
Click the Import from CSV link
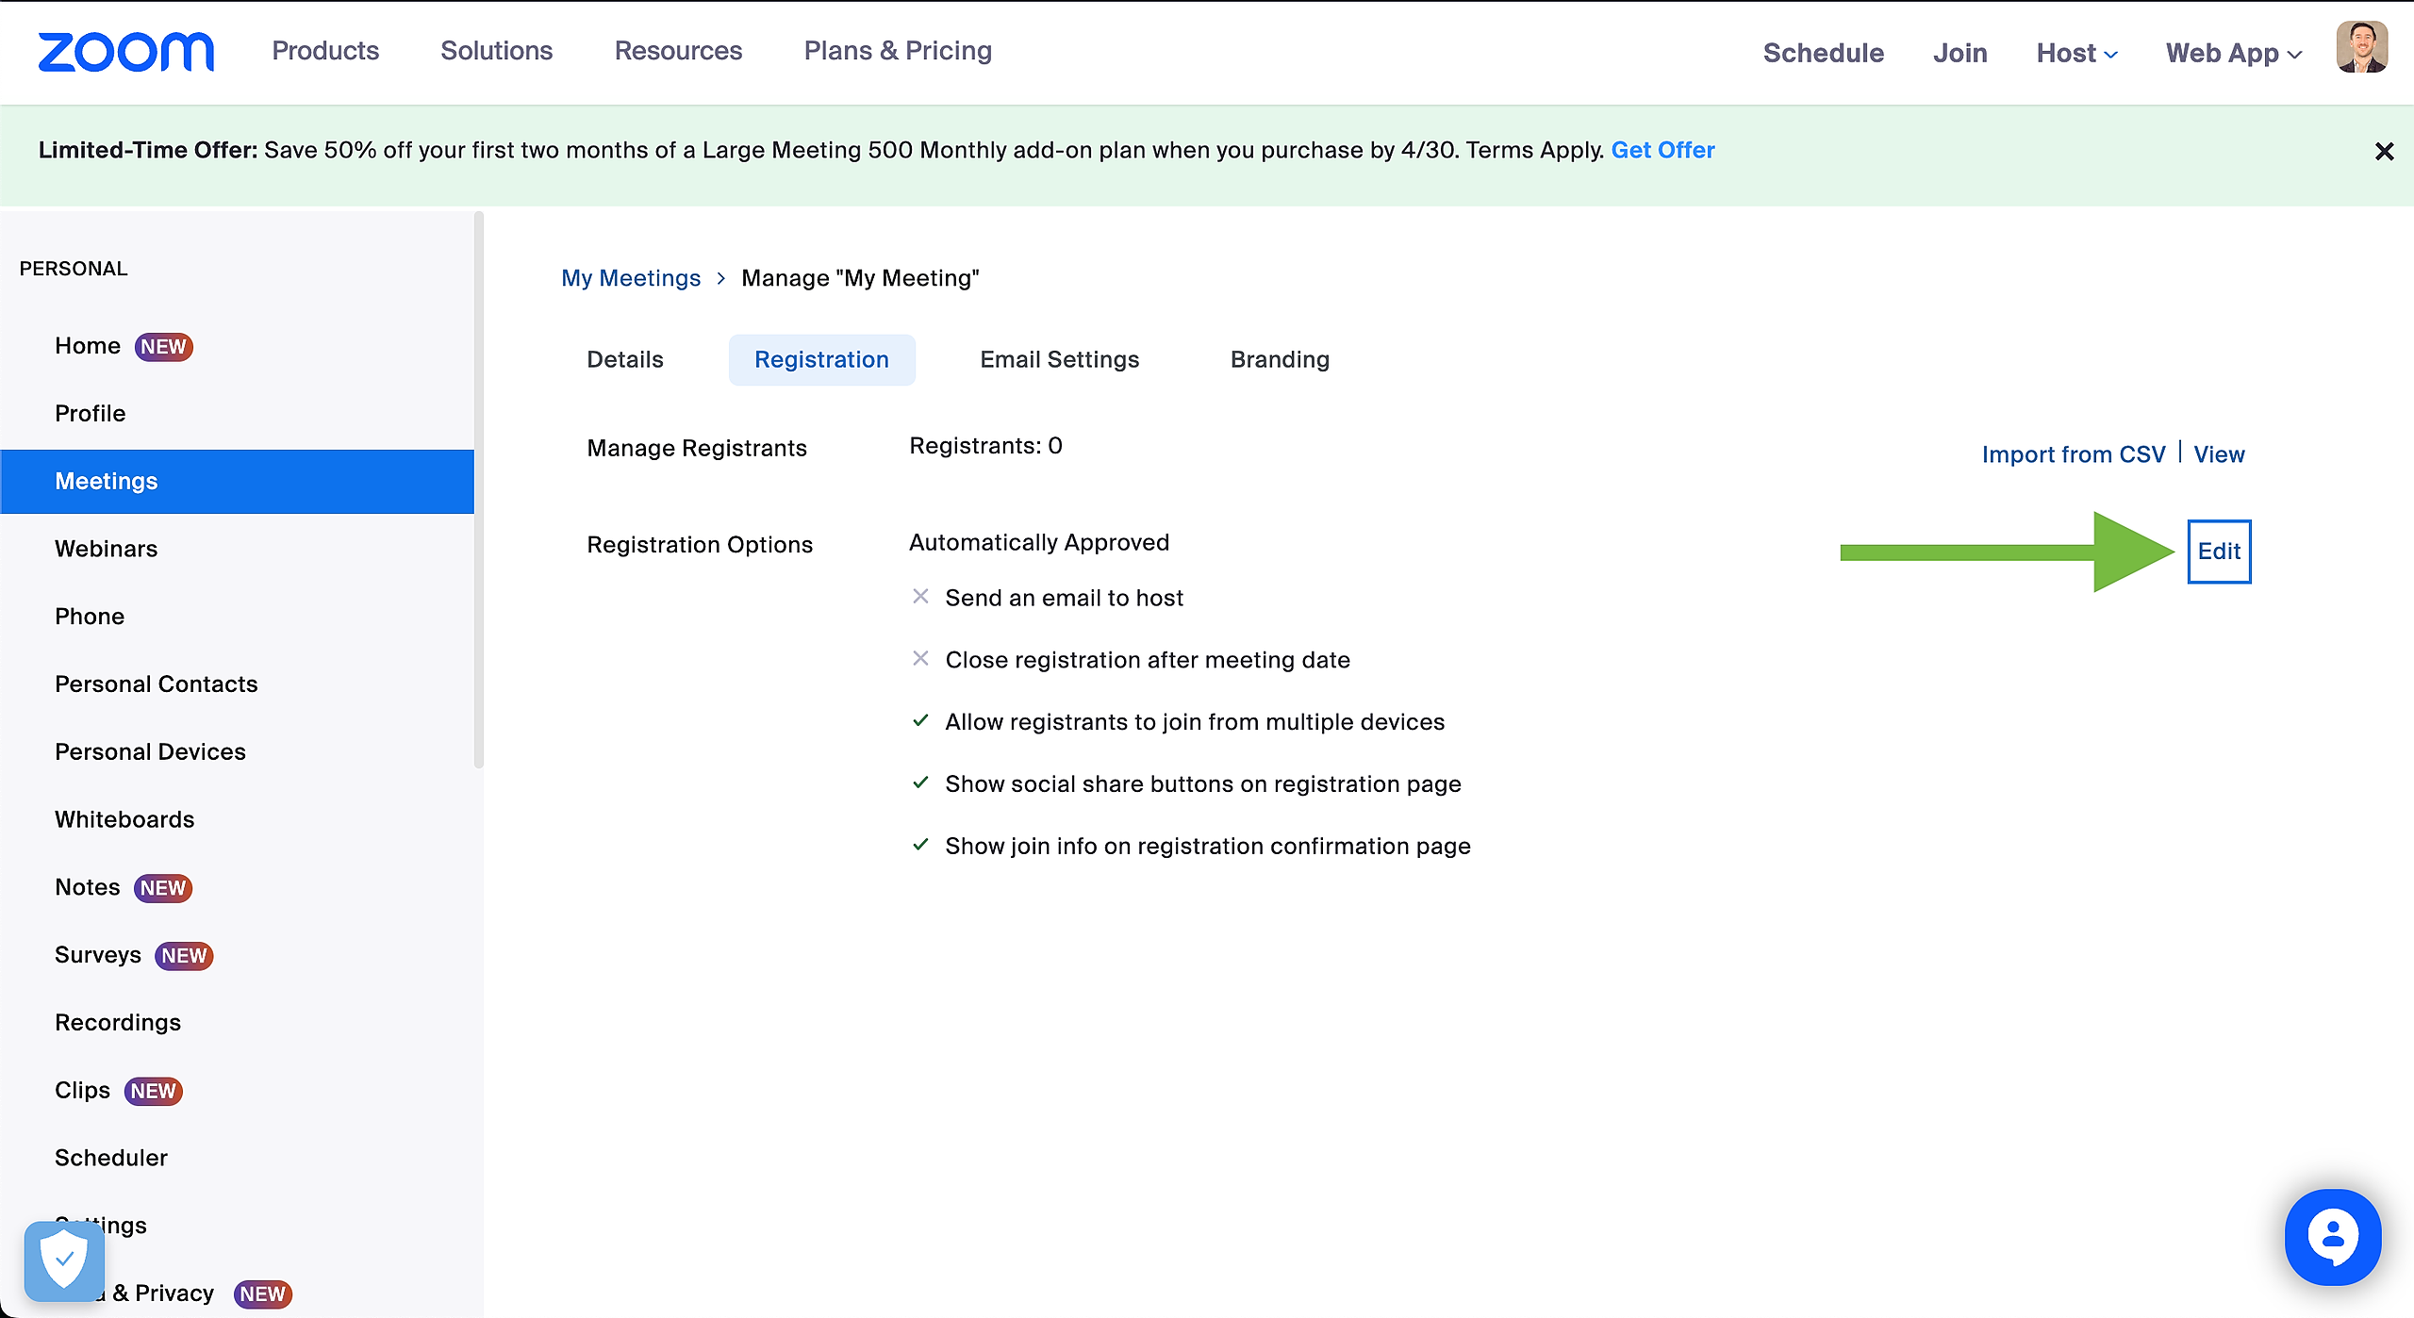[x=2073, y=454]
